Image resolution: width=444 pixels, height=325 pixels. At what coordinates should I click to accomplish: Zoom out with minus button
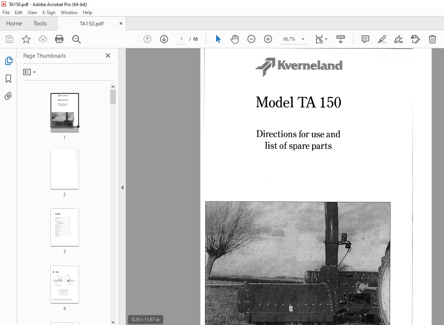tap(251, 39)
